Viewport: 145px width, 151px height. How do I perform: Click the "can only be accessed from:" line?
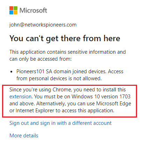pyautogui.click(x=40, y=59)
